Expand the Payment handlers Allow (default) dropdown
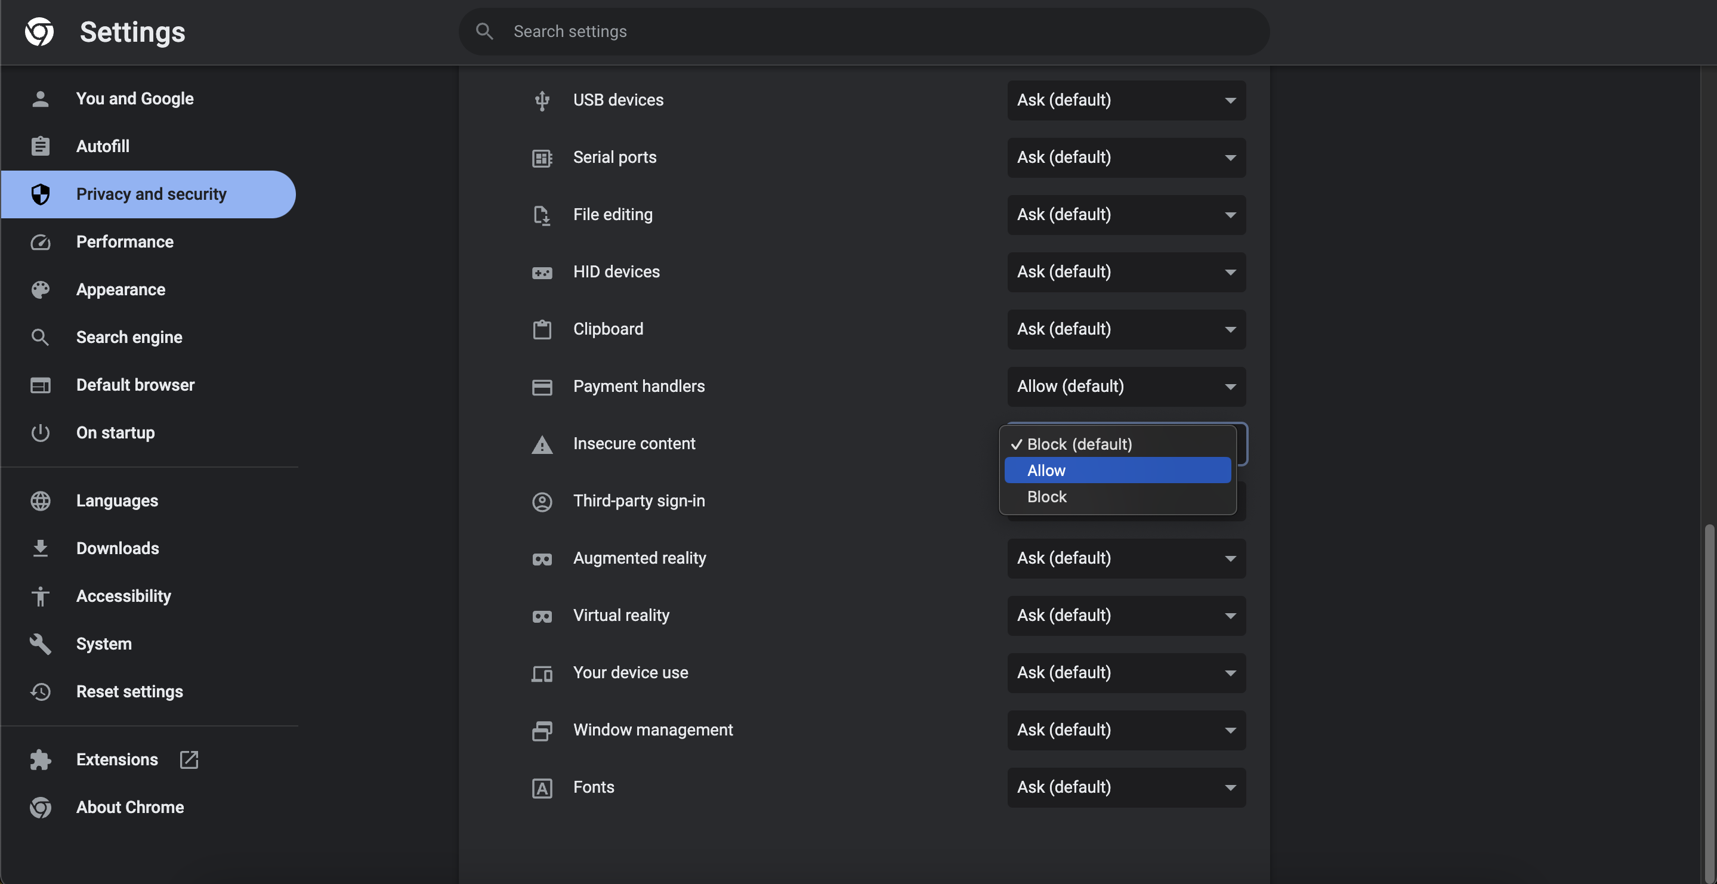 point(1126,387)
